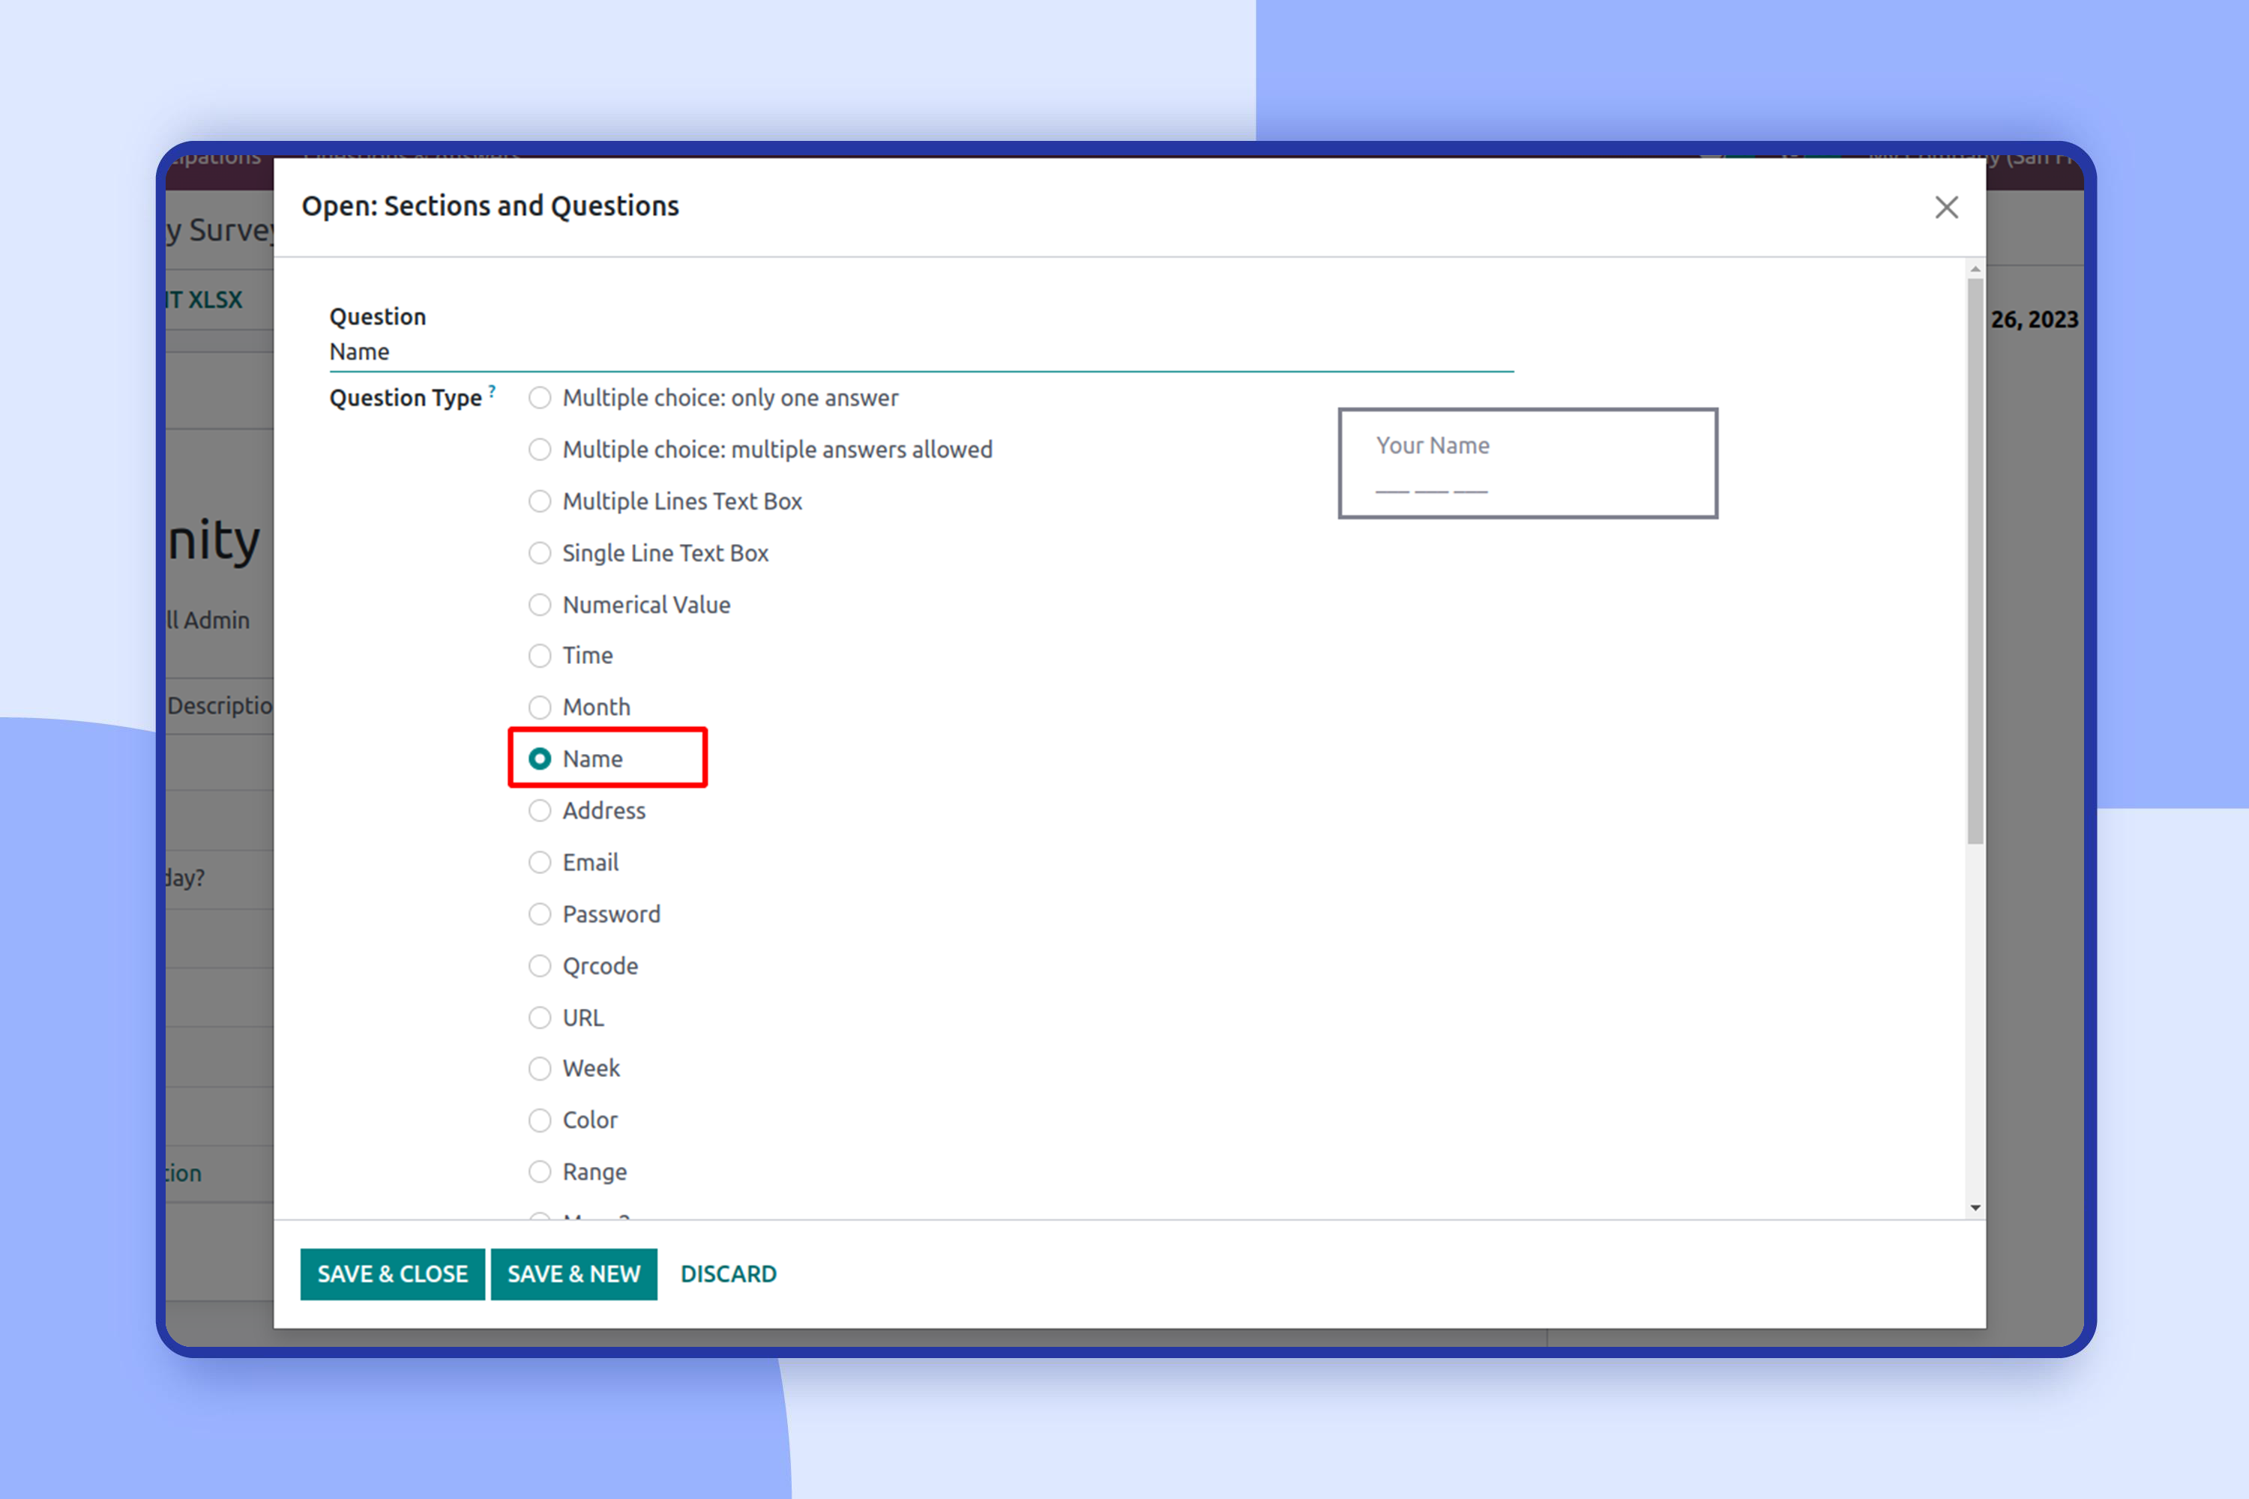Click the scrollbar down arrow

1975,1207
